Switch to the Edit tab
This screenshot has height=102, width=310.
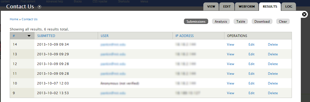[x=227, y=6]
